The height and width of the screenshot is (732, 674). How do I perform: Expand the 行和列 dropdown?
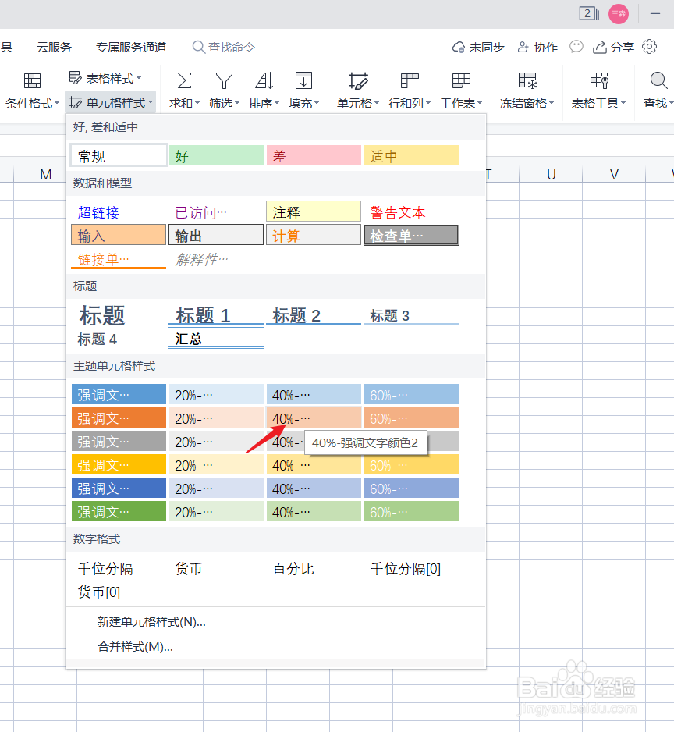pos(428,103)
